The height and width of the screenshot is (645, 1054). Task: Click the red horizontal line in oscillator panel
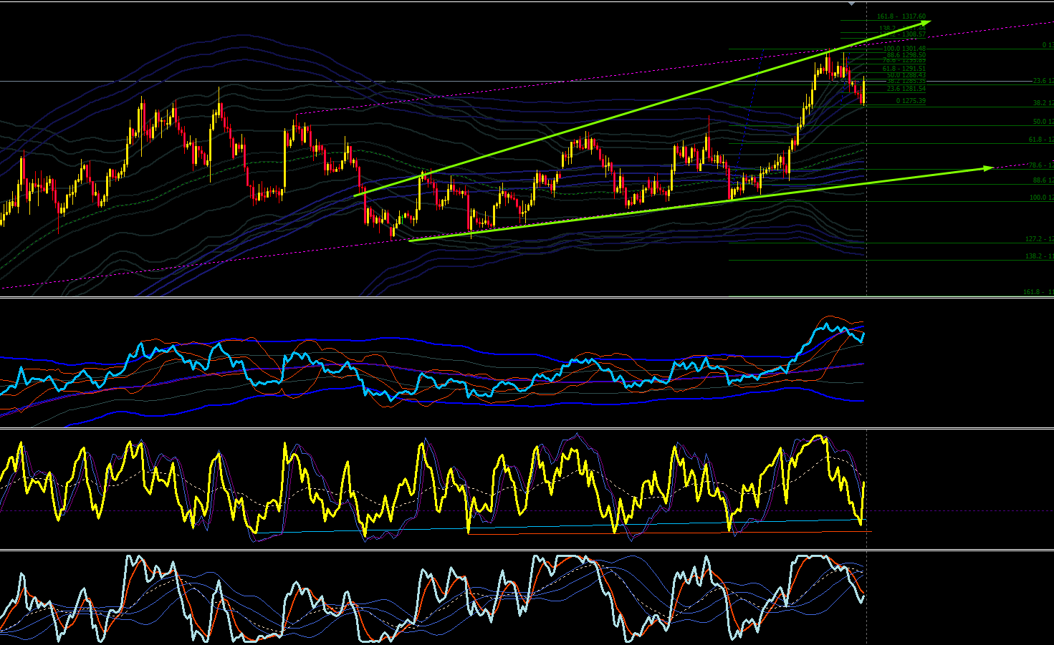[669, 533]
